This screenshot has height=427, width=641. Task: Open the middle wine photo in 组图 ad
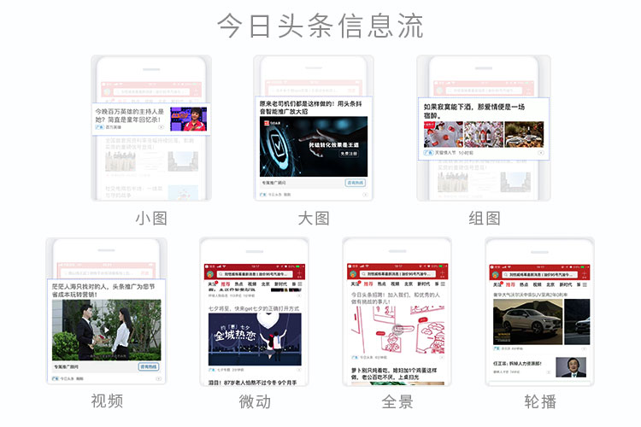click(484, 134)
